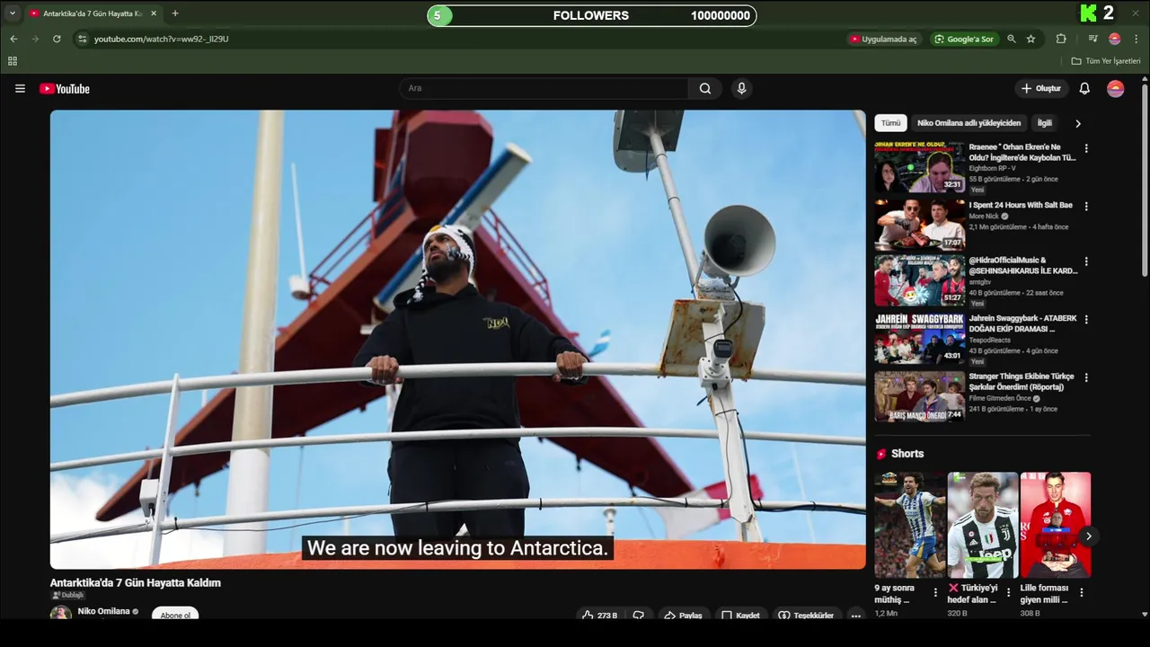Viewport: 1150px width, 647px height.
Task: Select the Tümü filter chip
Action: click(x=890, y=123)
